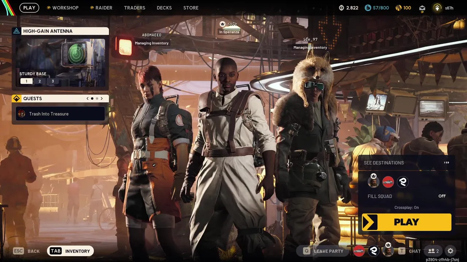Image resolution: width=467 pixels, height=262 pixels.
Task: Open the Chat button
Action: (410, 251)
